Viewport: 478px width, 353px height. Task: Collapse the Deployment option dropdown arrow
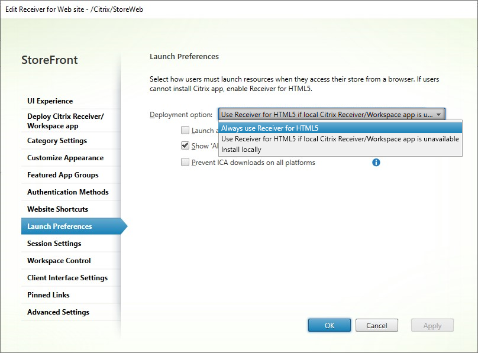[x=439, y=115]
